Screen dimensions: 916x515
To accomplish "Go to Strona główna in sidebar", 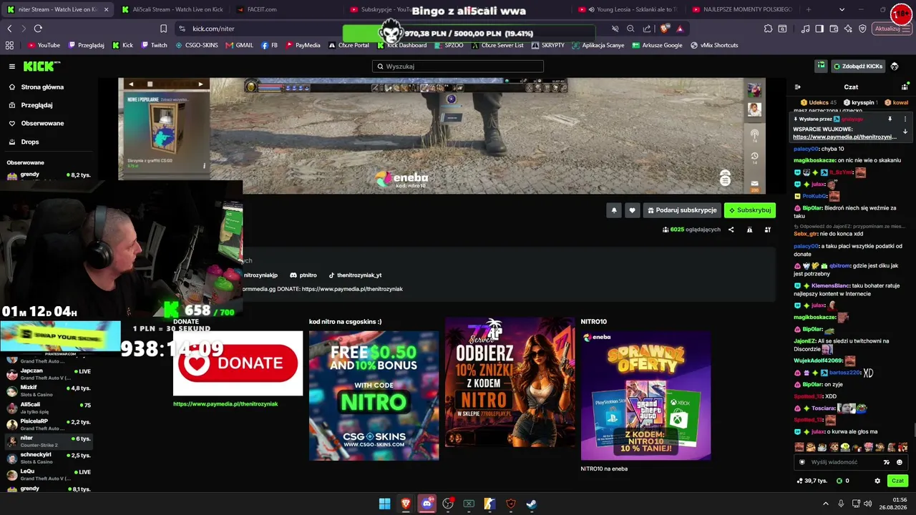I will coord(42,87).
